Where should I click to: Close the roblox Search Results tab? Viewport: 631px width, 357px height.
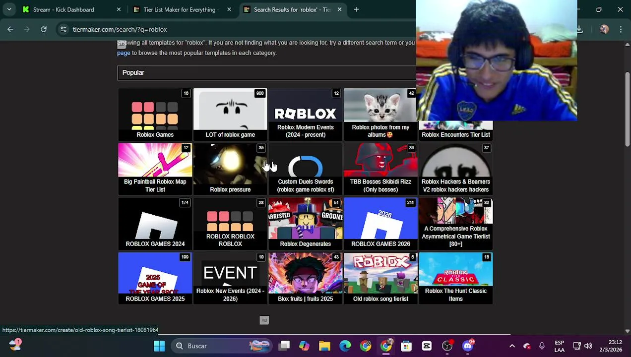(x=339, y=9)
